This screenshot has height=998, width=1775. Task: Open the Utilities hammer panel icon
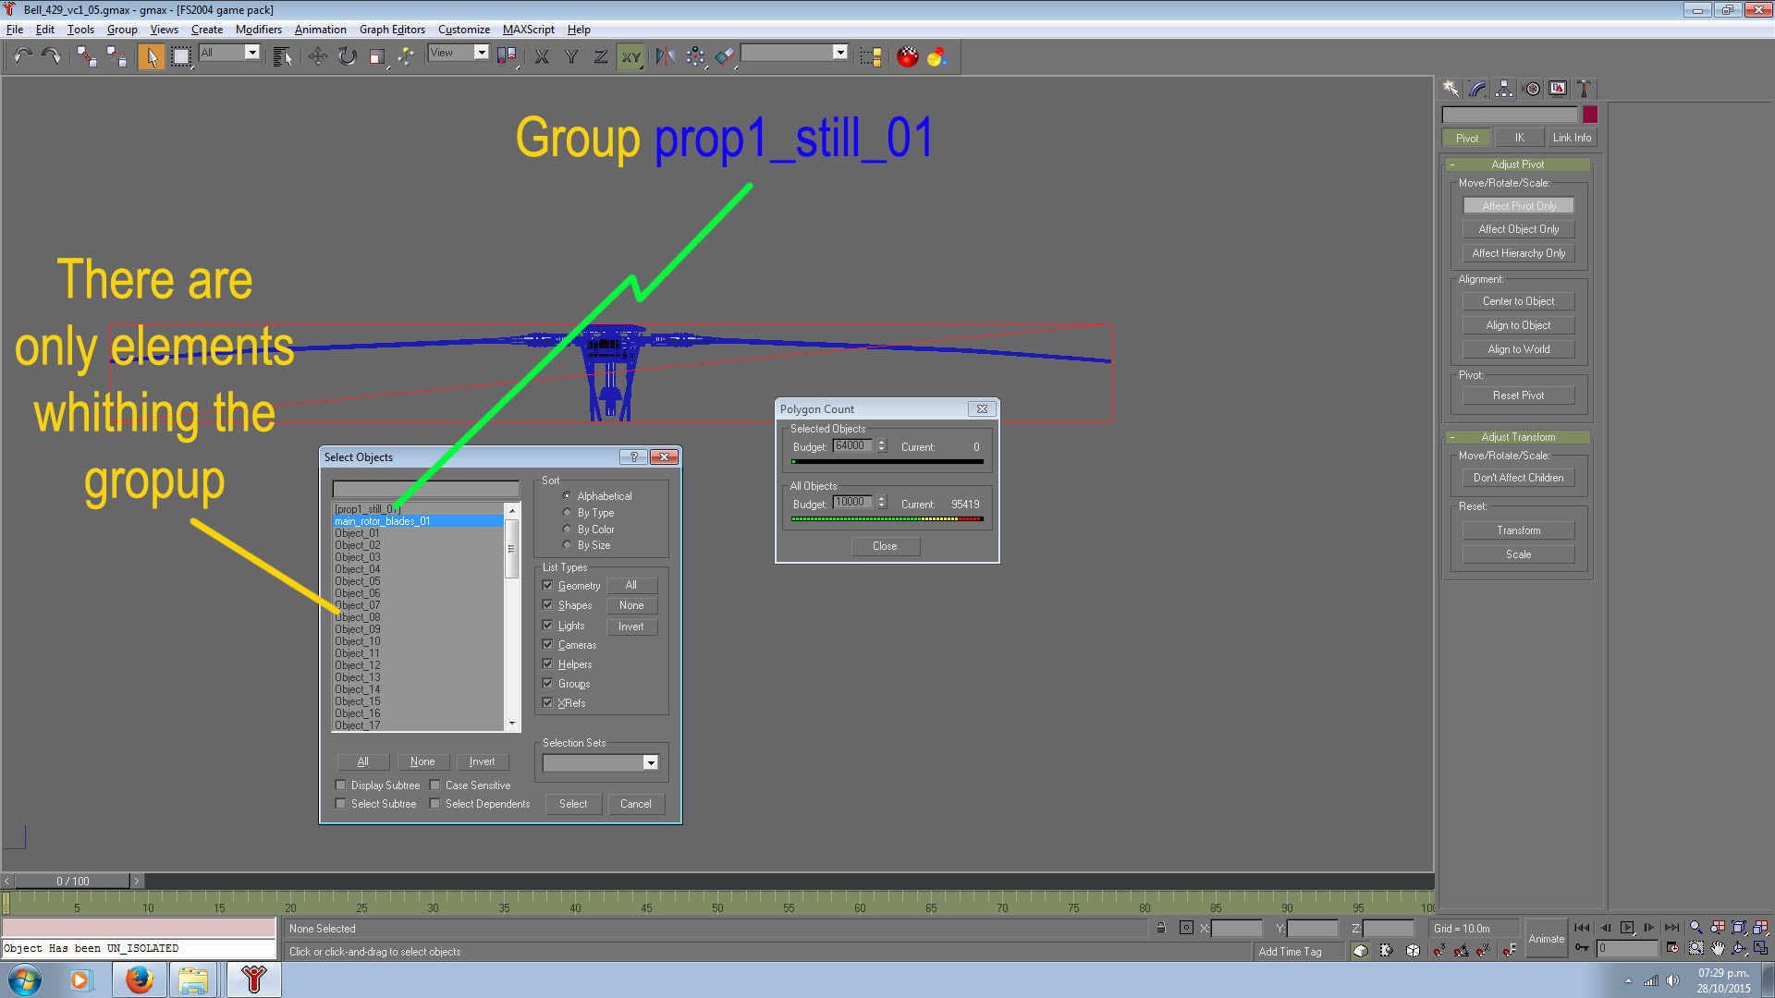coord(1584,89)
